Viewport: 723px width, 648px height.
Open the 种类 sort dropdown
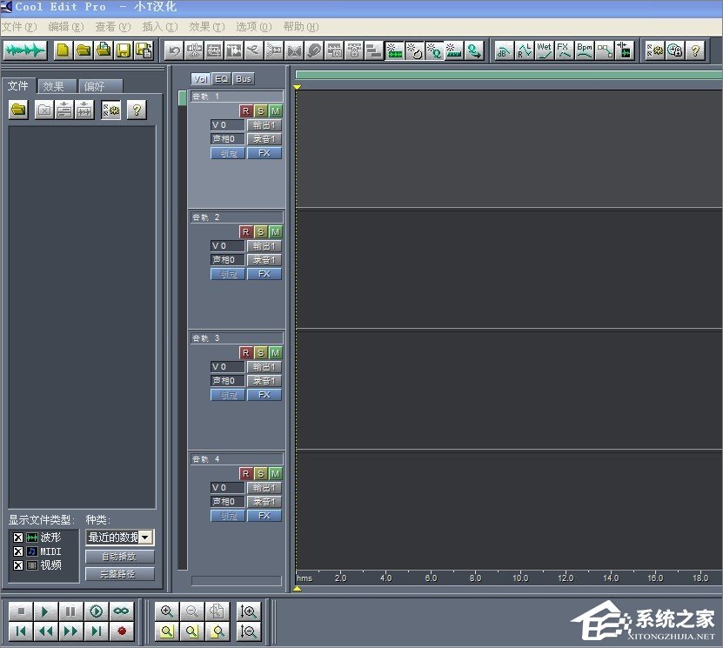pos(145,538)
